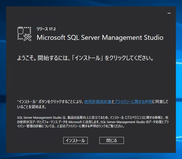This screenshot has width=182, height=159.
Task: Minimize the installer window
Action: [169, 13]
